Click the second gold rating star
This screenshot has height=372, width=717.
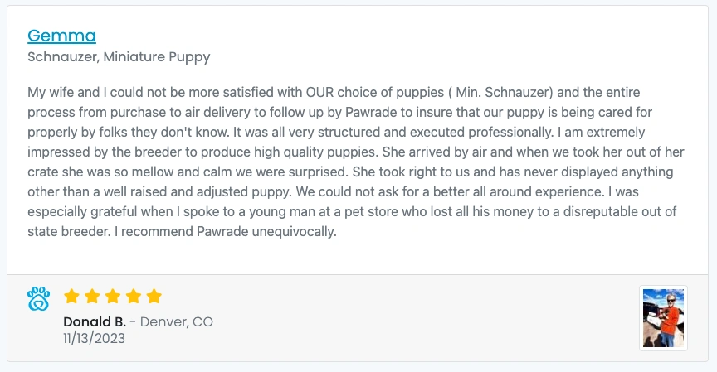[x=92, y=297]
